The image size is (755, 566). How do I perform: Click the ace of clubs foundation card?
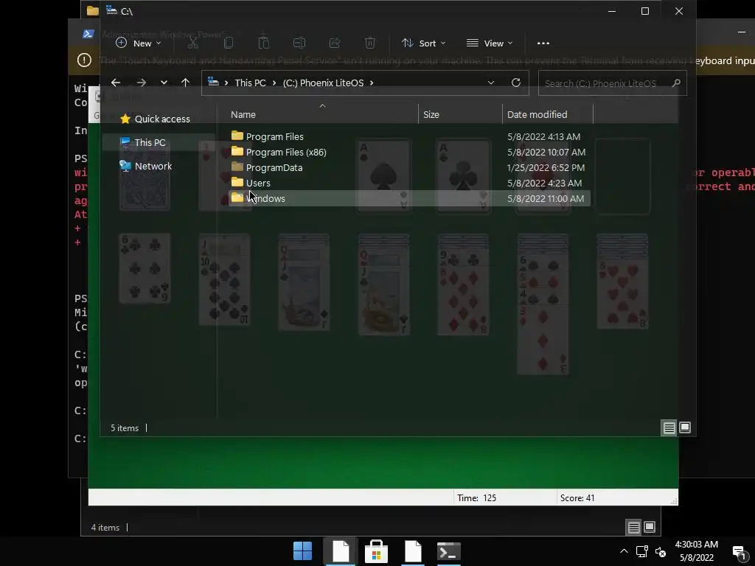(463, 176)
